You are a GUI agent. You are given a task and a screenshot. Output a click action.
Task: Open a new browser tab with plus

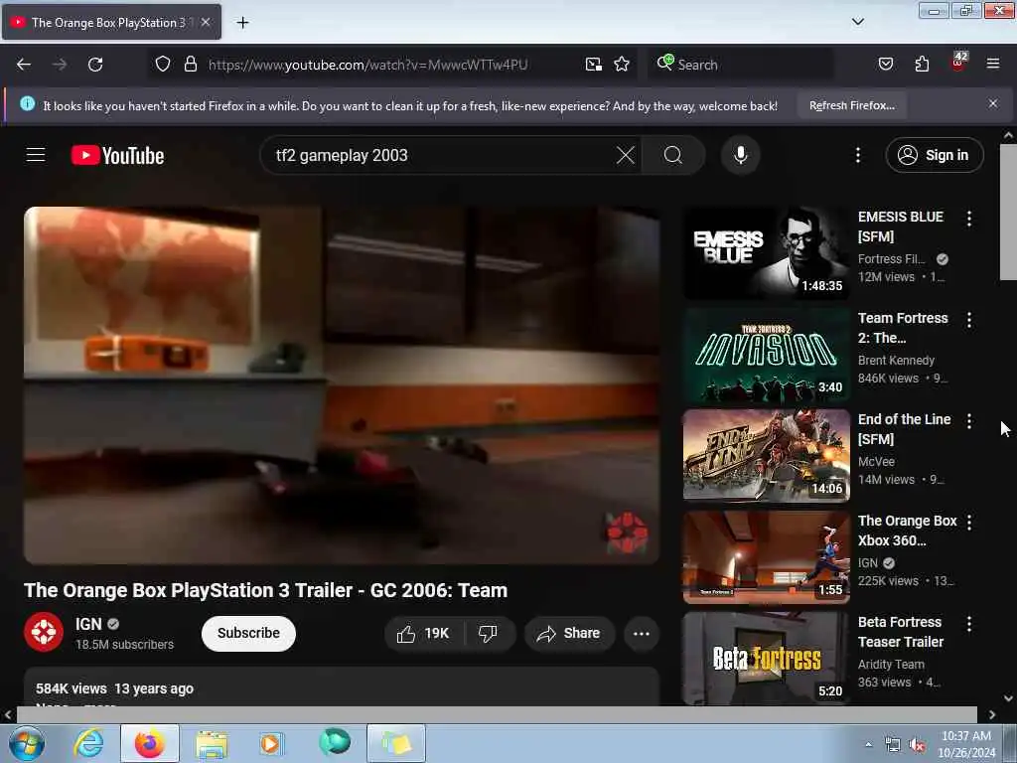242,23
